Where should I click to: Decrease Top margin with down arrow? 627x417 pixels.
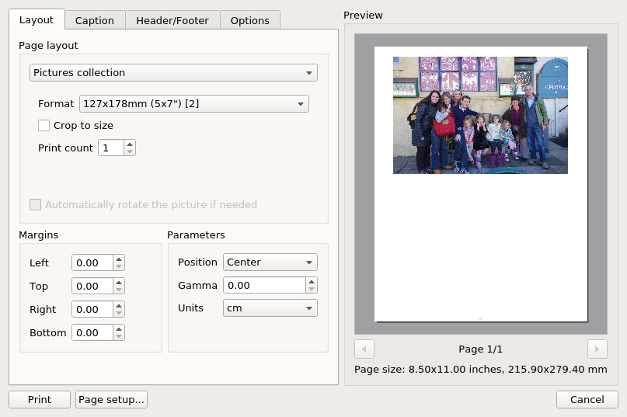[119, 290]
